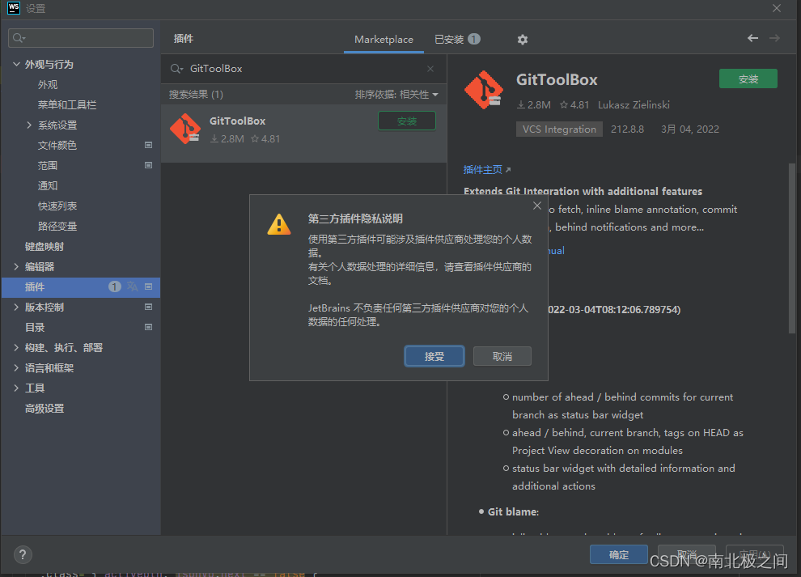Click the count badge on 已安装 tab

click(474, 39)
